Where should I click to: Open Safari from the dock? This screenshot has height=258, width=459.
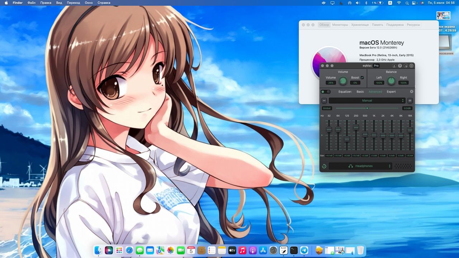point(129,250)
